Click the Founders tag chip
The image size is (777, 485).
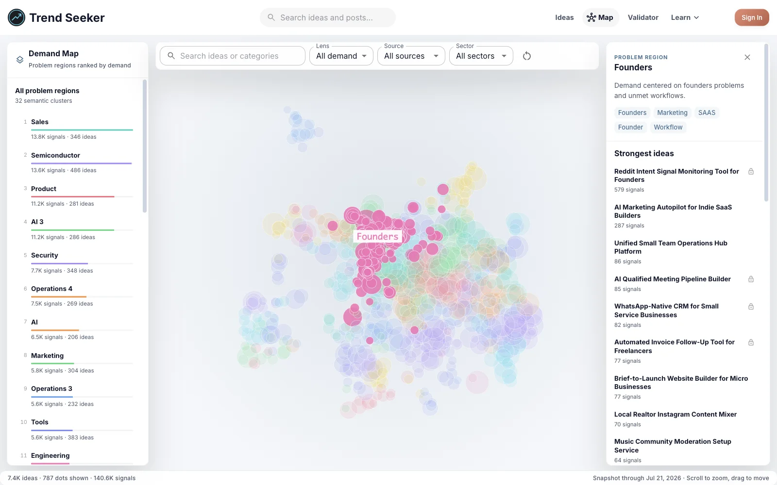pyautogui.click(x=632, y=113)
